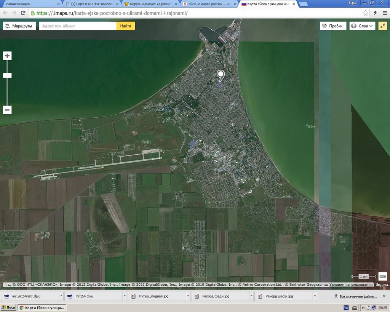Expand options for Путеец подвал.jpg download

pyautogui.click(x=188, y=296)
